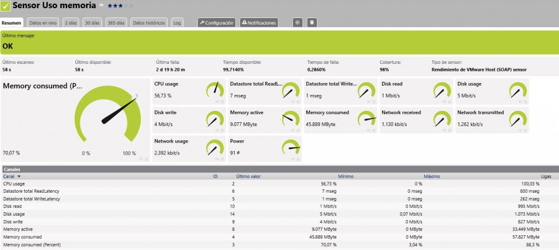This screenshot has width=559, height=250.
Task: Open the Datos históricos tab
Action: point(148,23)
